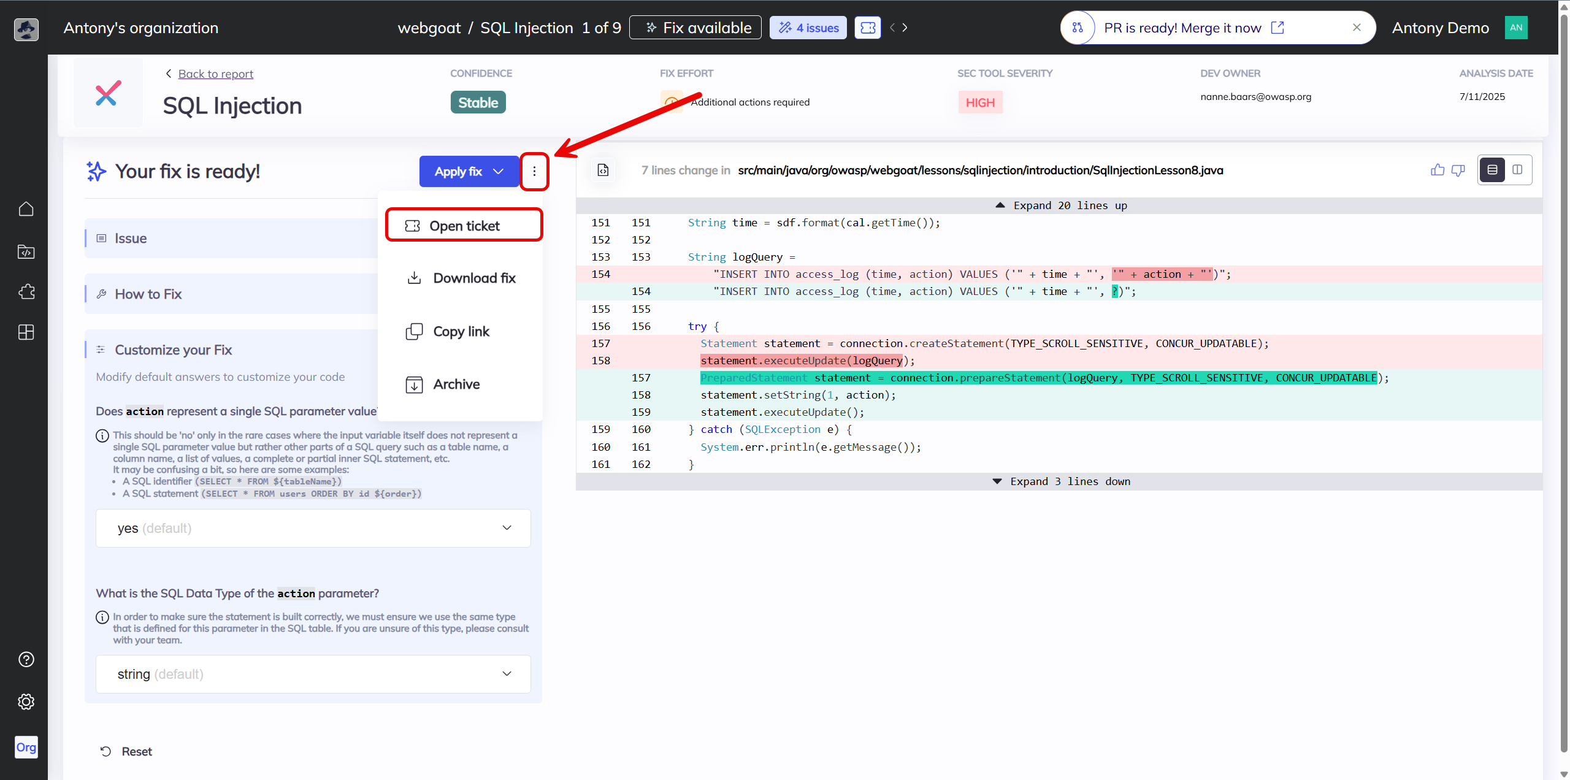
Task: Go to next issue arrow
Action: click(x=905, y=28)
